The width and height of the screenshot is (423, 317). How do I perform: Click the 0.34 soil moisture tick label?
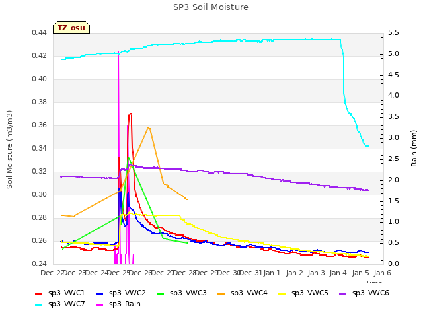tap(39, 148)
